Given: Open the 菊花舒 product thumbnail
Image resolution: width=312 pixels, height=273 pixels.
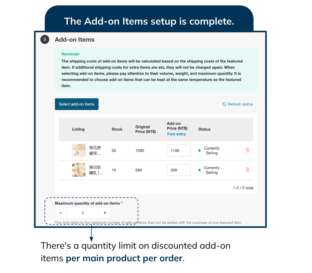Looking at the screenshot, I should pos(79,150).
